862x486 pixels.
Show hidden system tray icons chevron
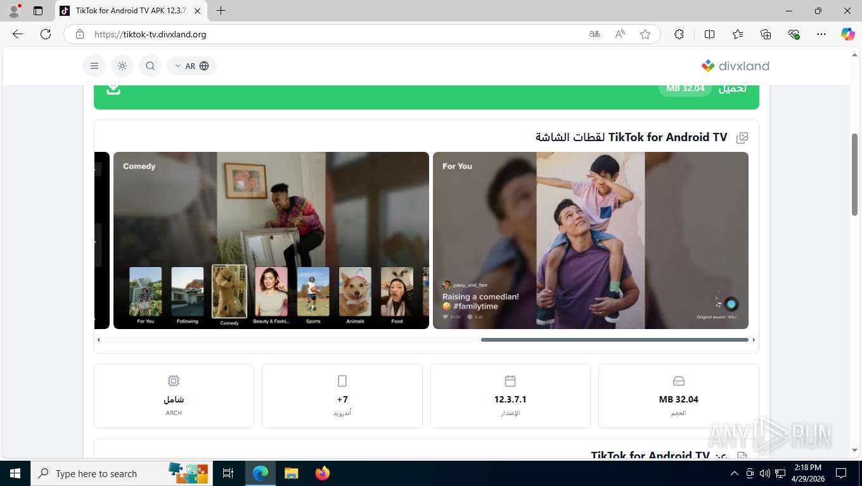pyautogui.click(x=735, y=473)
